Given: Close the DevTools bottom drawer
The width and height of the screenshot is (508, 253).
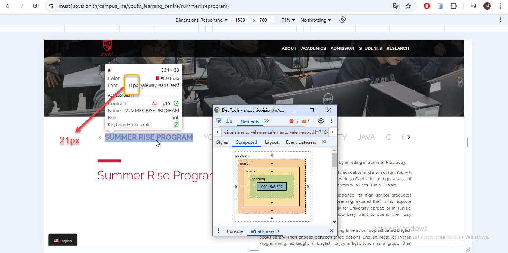Looking at the screenshot, I should (x=331, y=231).
